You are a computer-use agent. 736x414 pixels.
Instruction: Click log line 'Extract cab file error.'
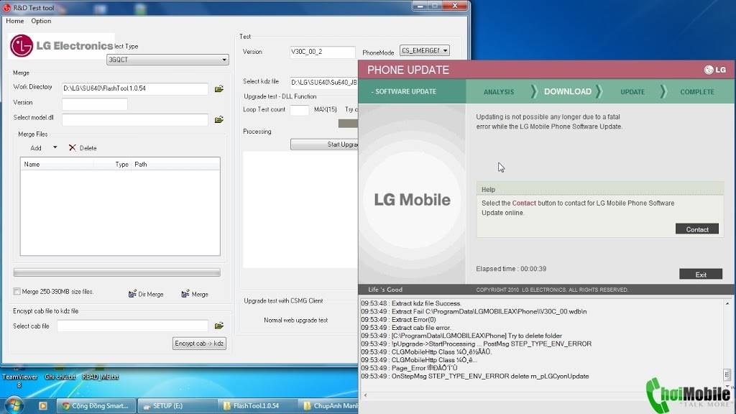pyautogui.click(x=406, y=328)
